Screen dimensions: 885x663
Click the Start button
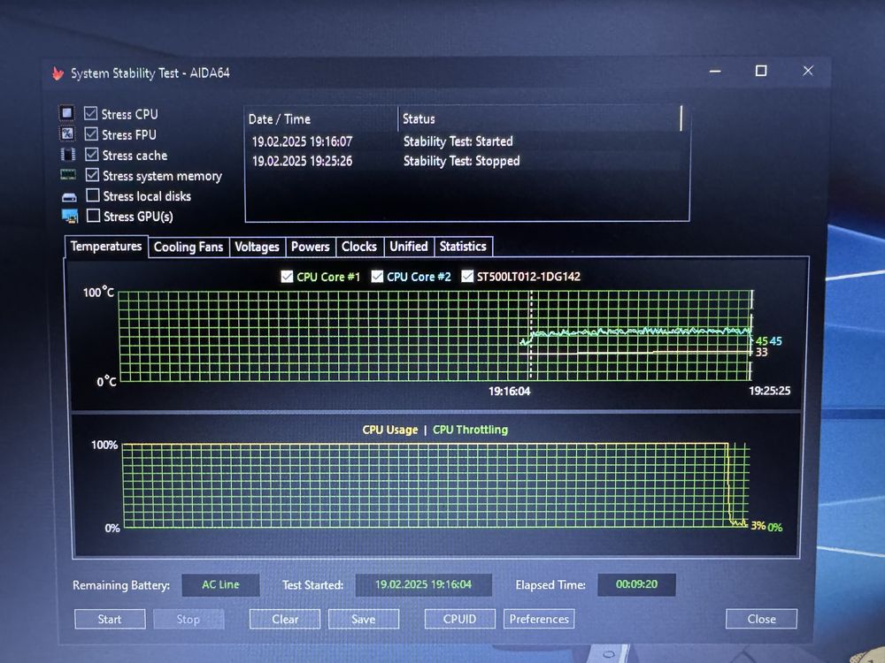(110, 619)
